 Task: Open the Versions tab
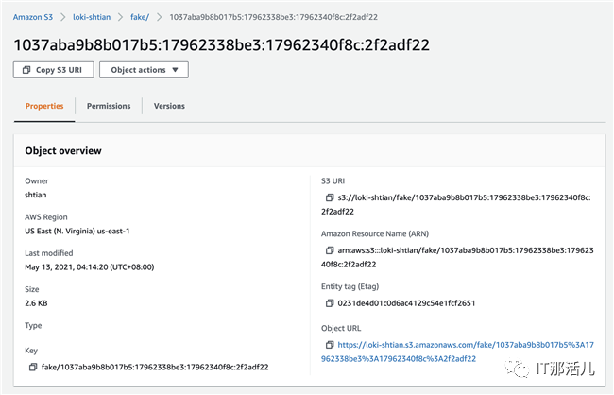(x=169, y=106)
